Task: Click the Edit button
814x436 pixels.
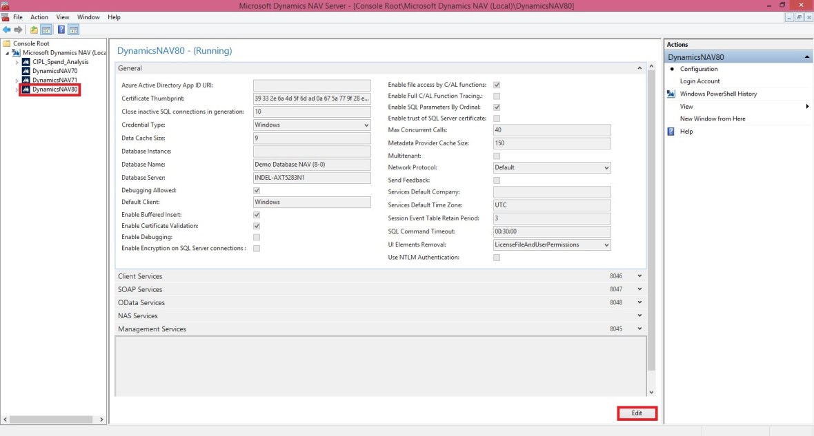Action: 637,413
